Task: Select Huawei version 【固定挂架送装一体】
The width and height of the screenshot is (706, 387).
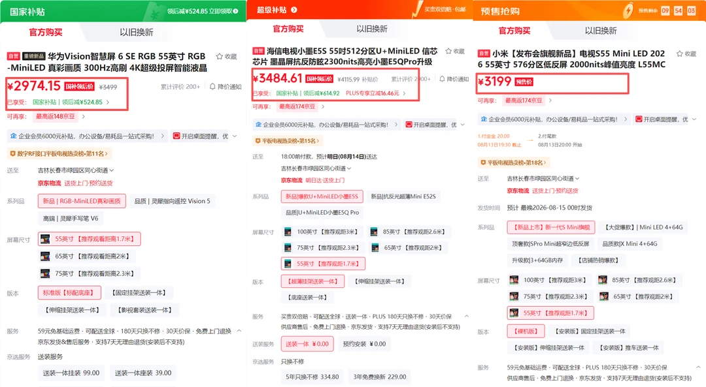Action: (x=139, y=292)
